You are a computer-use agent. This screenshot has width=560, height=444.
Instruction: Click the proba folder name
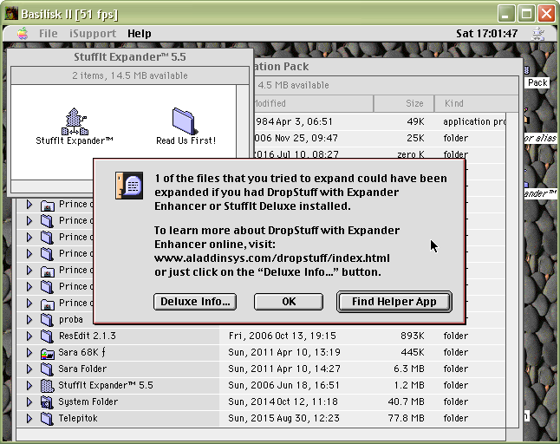[71, 319]
